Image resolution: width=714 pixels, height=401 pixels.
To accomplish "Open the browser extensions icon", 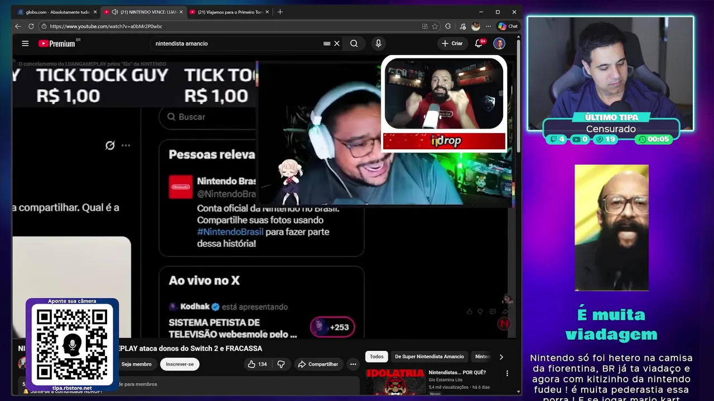I will coord(448,26).
